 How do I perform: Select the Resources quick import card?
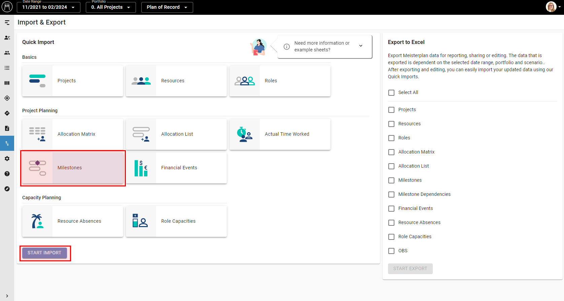point(176,81)
